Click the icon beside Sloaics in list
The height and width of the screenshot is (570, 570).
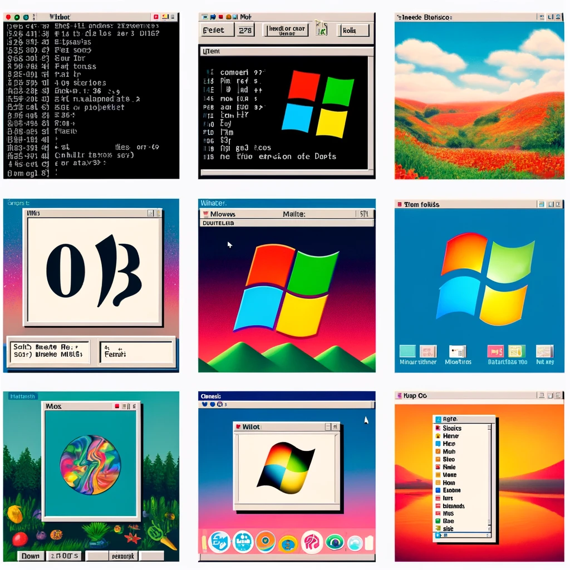[438, 428]
